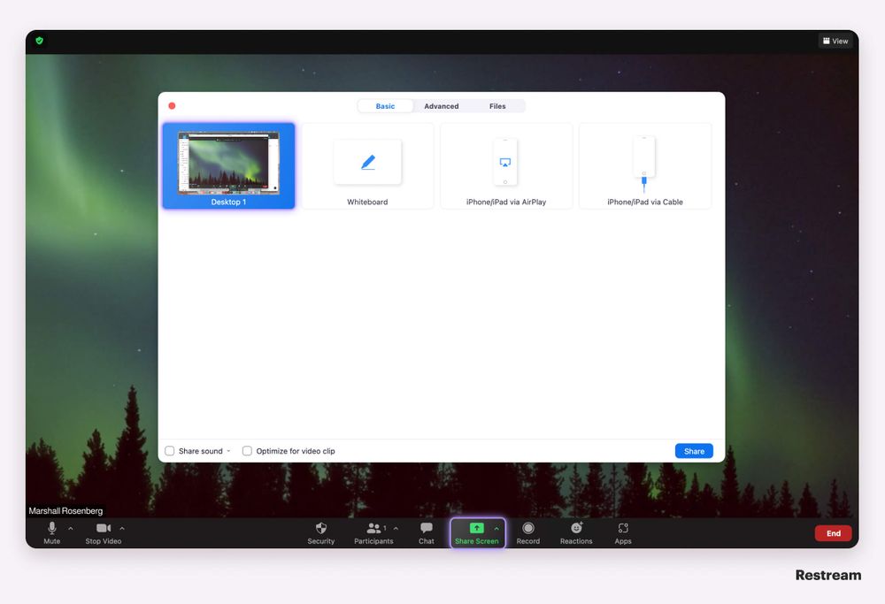Switch to the Advanced sharing tab

pos(441,105)
